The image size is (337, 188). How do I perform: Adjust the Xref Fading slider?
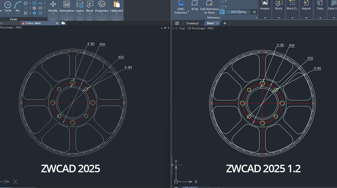click(238, 12)
